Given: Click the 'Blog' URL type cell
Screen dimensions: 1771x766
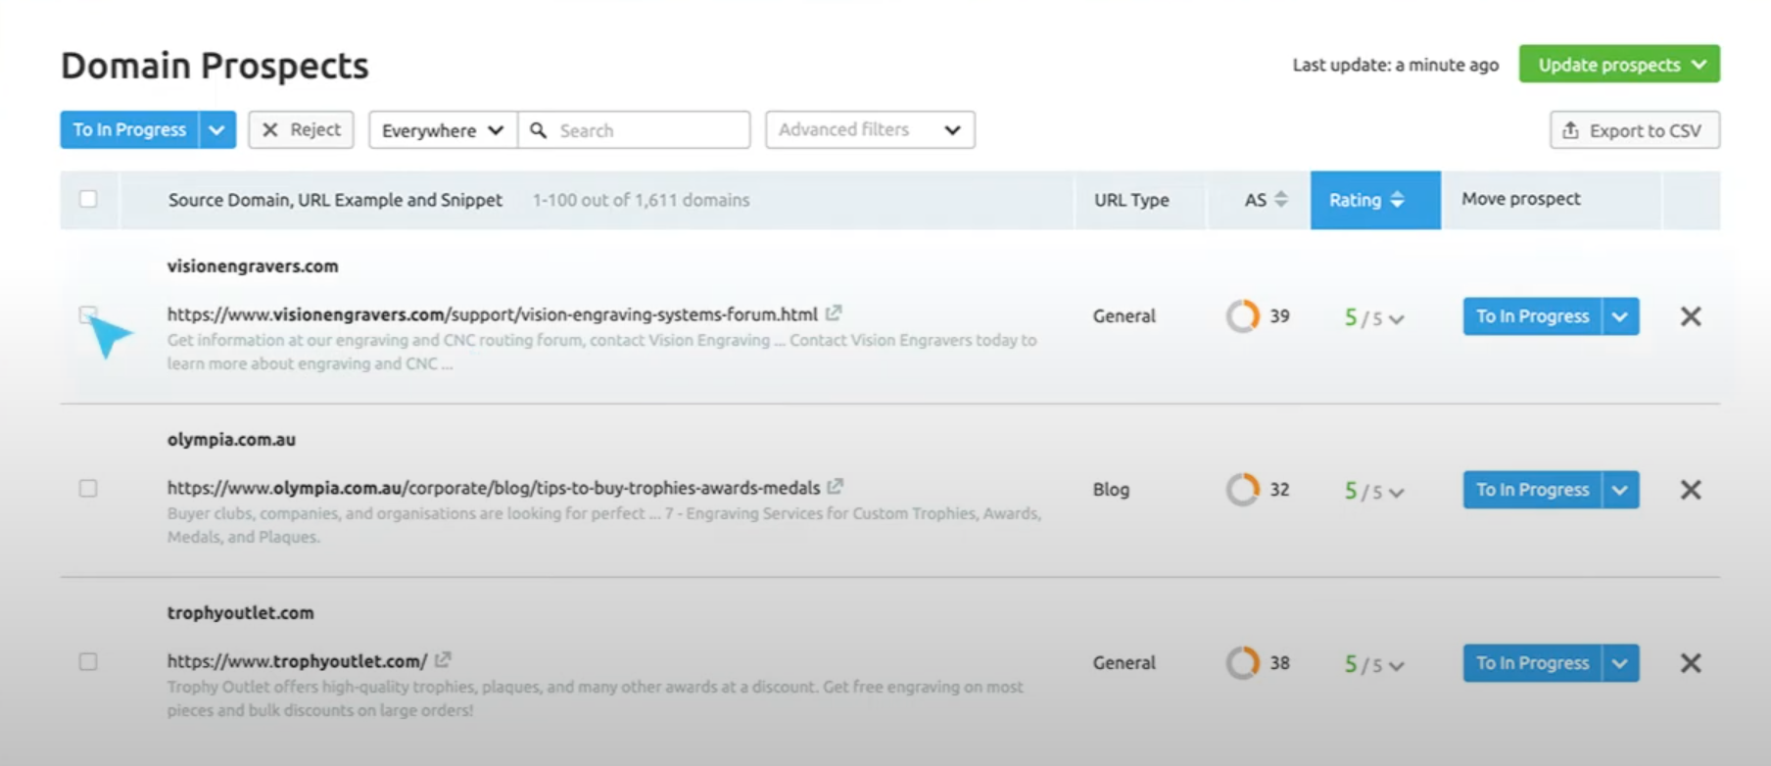Looking at the screenshot, I should point(1111,490).
